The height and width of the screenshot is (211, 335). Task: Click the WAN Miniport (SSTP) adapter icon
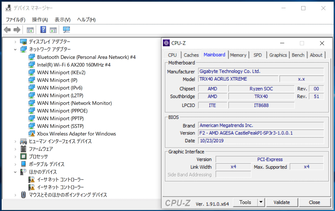pyautogui.click(x=32, y=126)
